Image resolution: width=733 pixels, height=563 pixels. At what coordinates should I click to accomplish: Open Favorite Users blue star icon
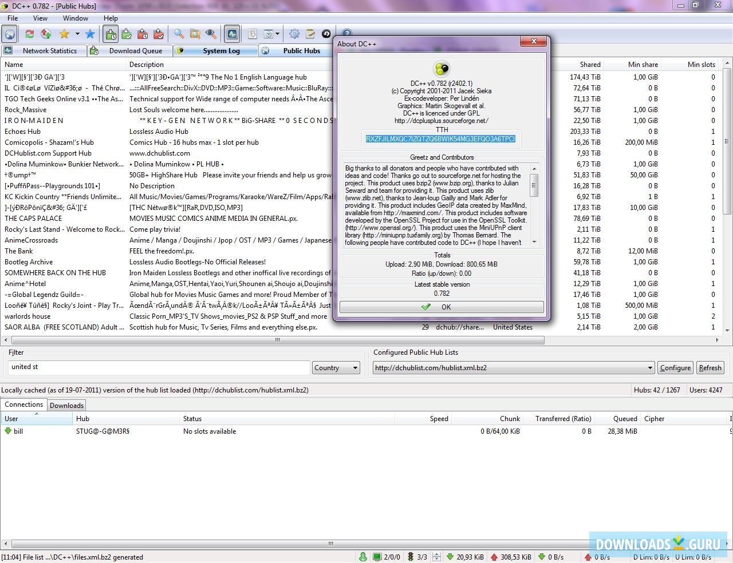click(x=90, y=34)
